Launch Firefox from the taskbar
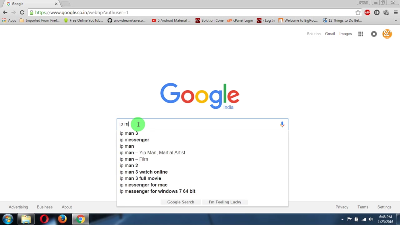 (62, 219)
